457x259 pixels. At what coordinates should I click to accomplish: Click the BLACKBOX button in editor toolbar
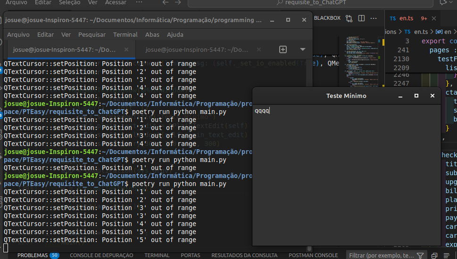click(x=327, y=18)
